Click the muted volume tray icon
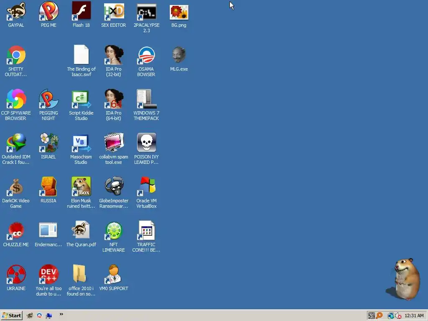The height and width of the screenshot is (321, 428). click(x=398, y=316)
